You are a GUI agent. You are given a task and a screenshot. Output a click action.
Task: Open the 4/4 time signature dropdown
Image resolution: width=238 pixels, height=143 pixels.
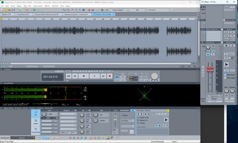tap(144, 77)
